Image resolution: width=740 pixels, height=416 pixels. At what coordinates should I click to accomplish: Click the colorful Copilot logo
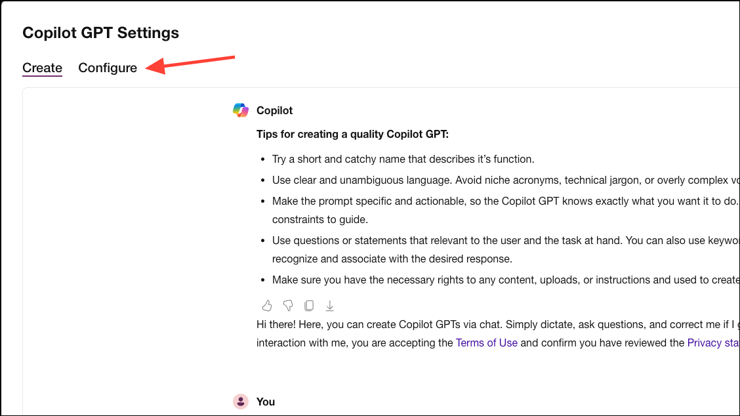click(x=240, y=110)
